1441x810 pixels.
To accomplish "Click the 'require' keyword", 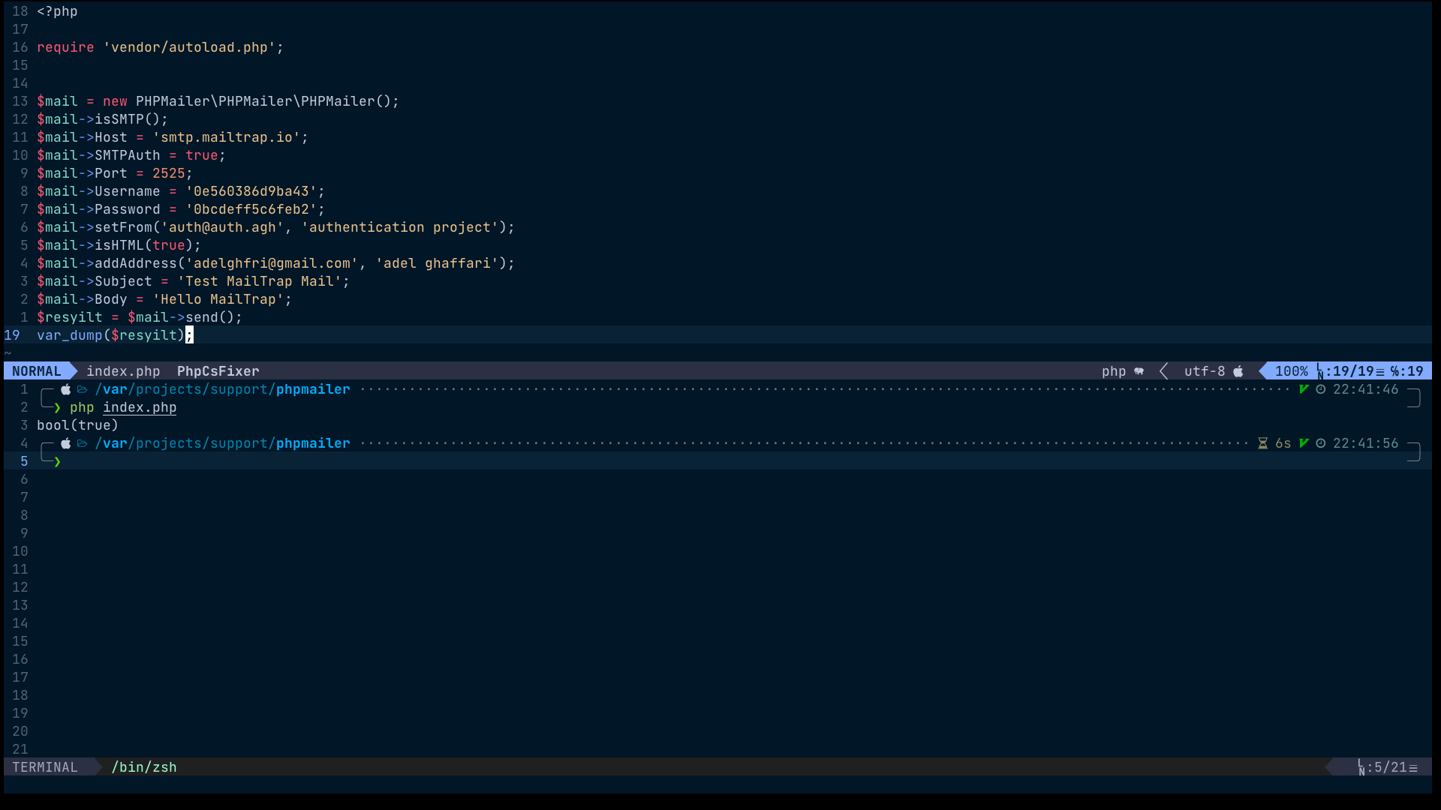I will tap(65, 47).
